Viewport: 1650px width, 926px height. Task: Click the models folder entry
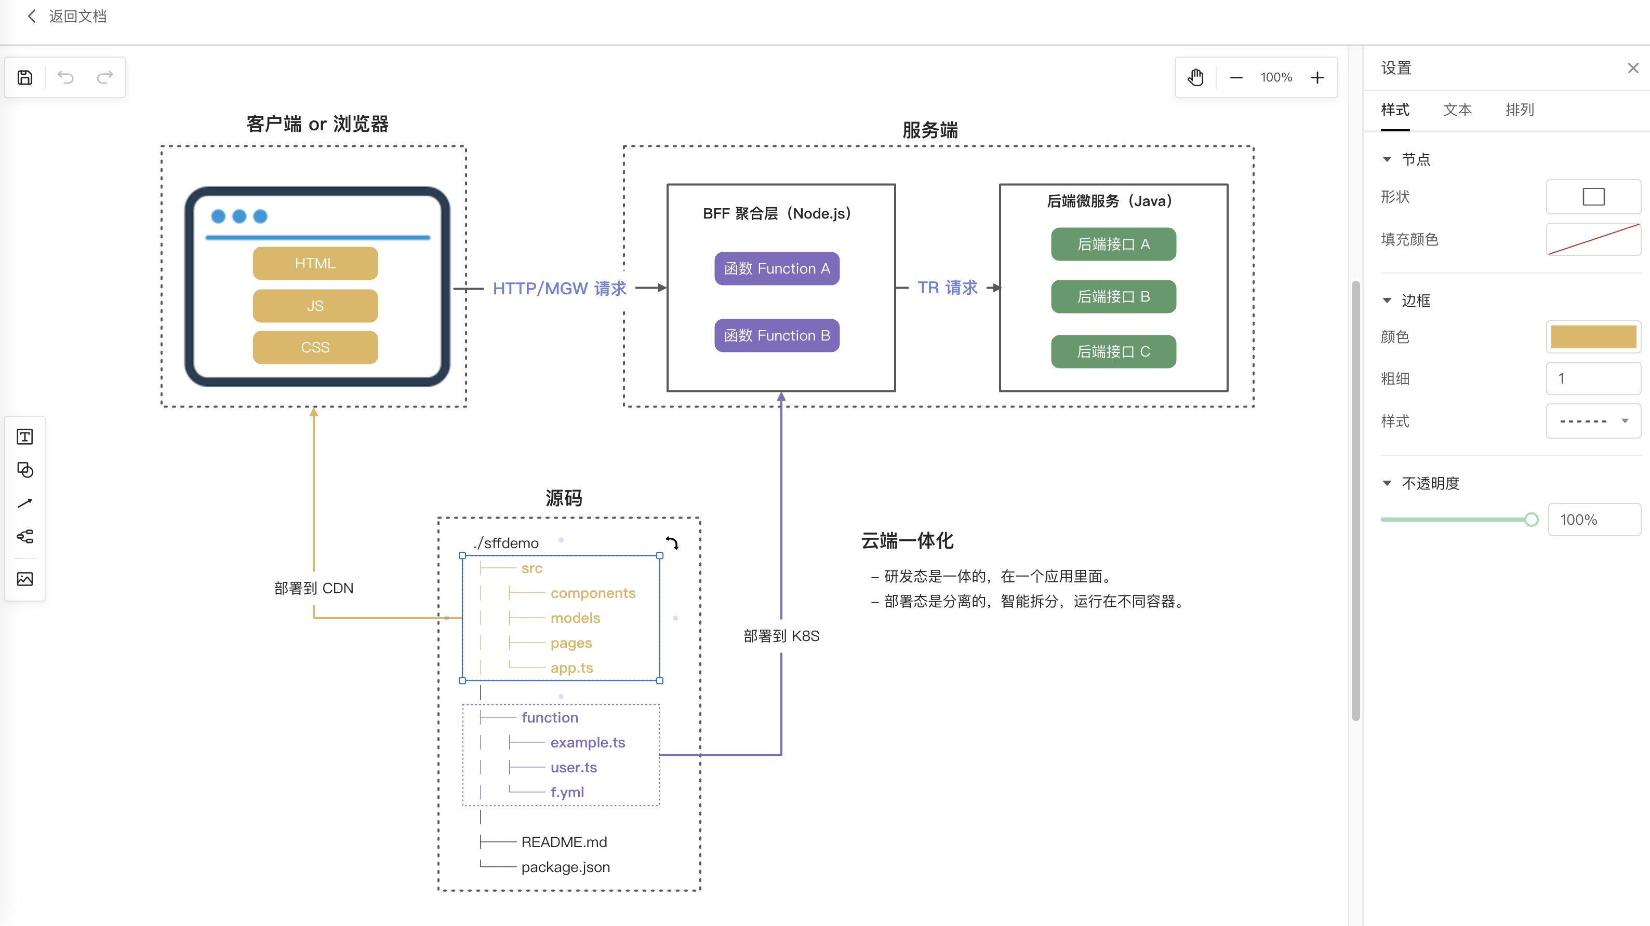(575, 618)
